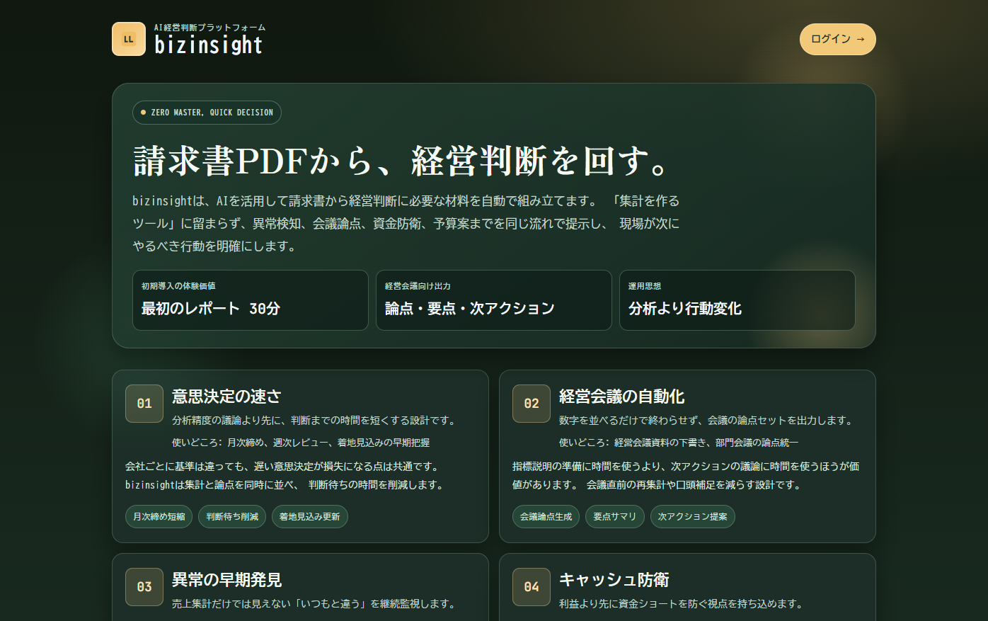Click the 04 number icon
988x621 pixels.
coord(532,587)
